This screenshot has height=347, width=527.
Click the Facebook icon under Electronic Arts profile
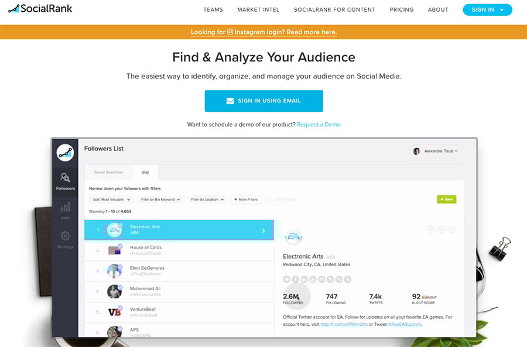coord(296,279)
